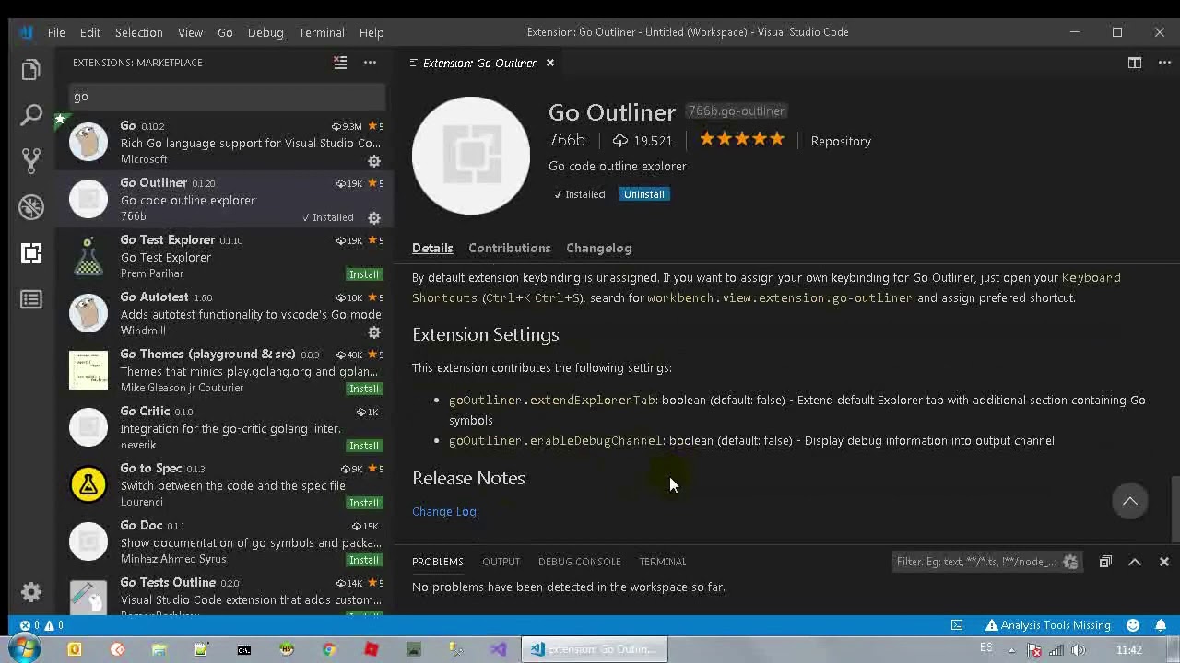This screenshot has width=1180, height=663.
Task: Switch to the Contributions tab
Action: [509, 248]
